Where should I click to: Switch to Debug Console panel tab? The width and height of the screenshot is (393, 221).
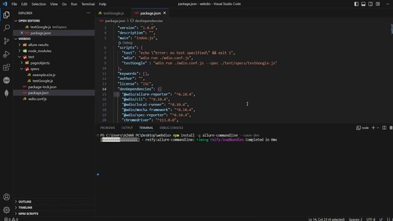click(171, 128)
